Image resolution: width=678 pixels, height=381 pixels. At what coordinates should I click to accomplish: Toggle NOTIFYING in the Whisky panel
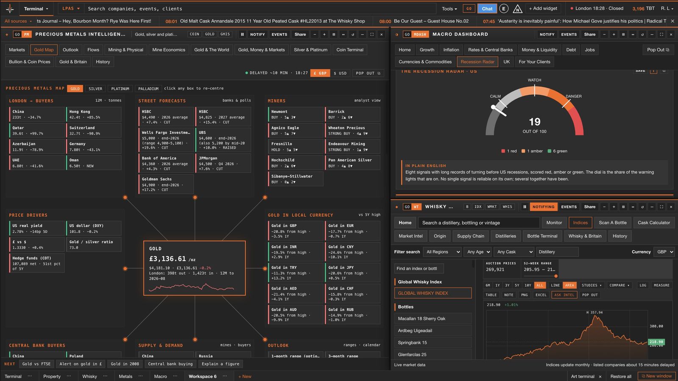click(543, 207)
